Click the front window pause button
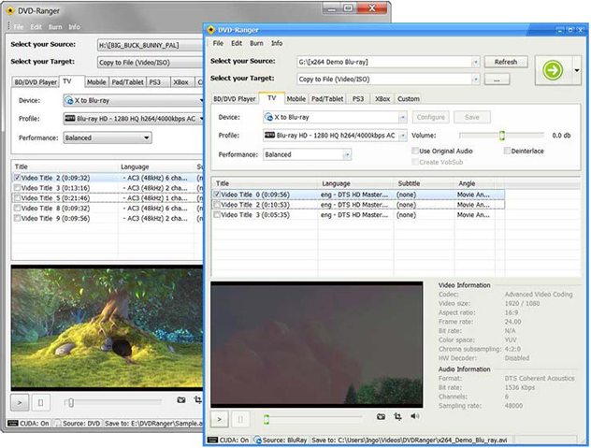The width and height of the screenshot is (591, 448). click(240, 419)
